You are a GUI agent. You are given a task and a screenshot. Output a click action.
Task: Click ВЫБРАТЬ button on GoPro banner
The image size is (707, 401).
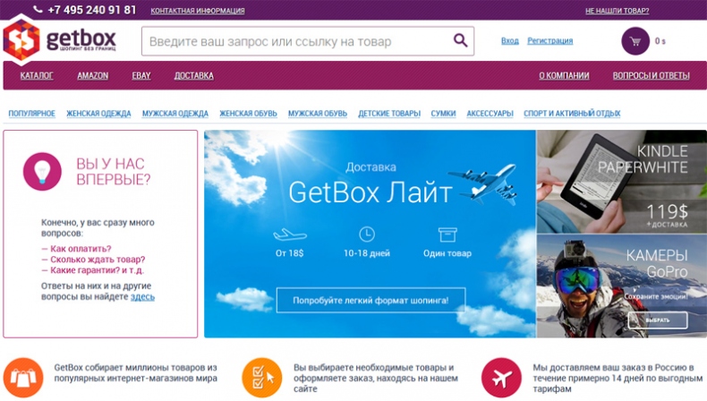(x=658, y=320)
